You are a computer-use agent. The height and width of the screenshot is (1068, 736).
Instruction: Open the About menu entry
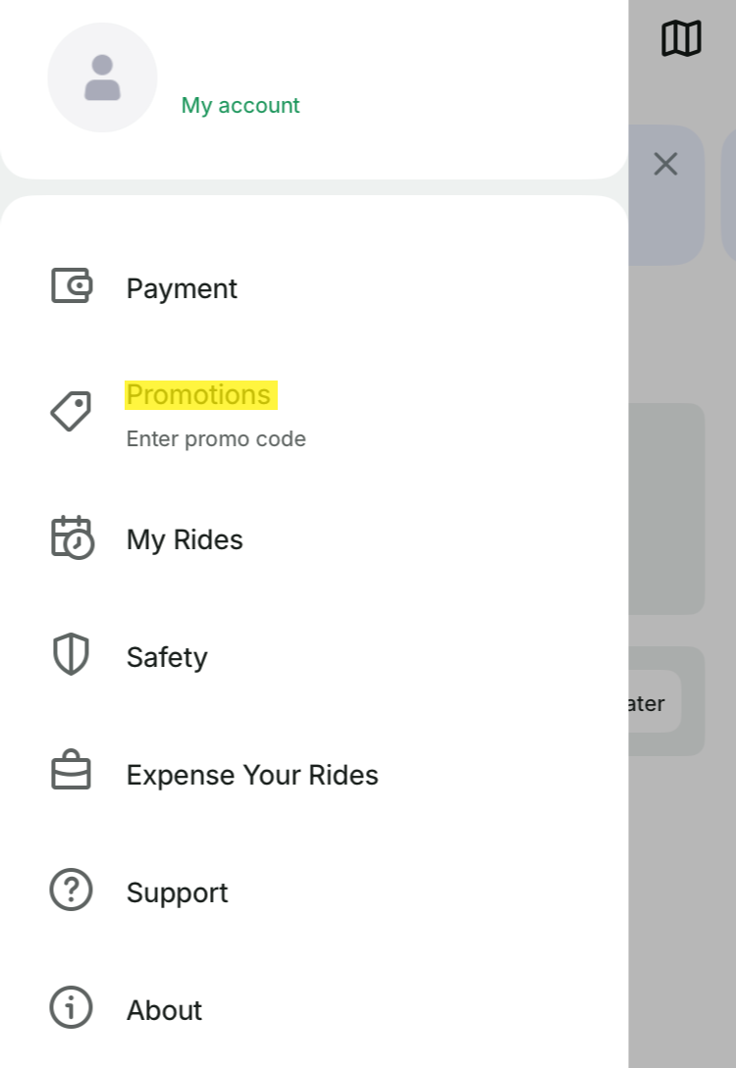coord(164,1010)
